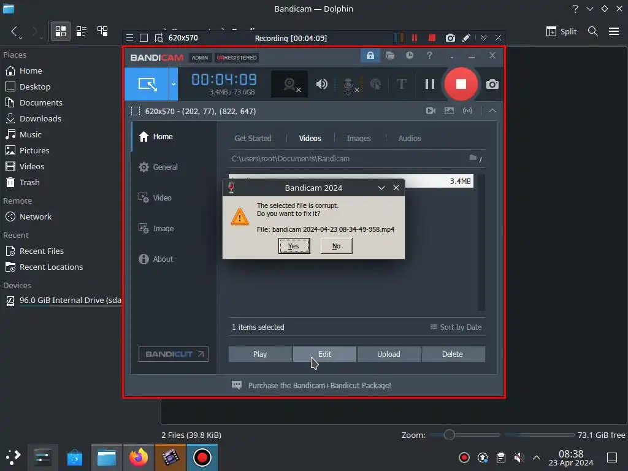
Task: Click the Upload button
Action: coord(388,354)
